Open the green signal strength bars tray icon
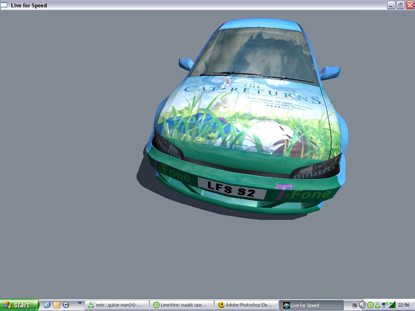415x311 pixels. pyautogui.click(x=392, y=305)
